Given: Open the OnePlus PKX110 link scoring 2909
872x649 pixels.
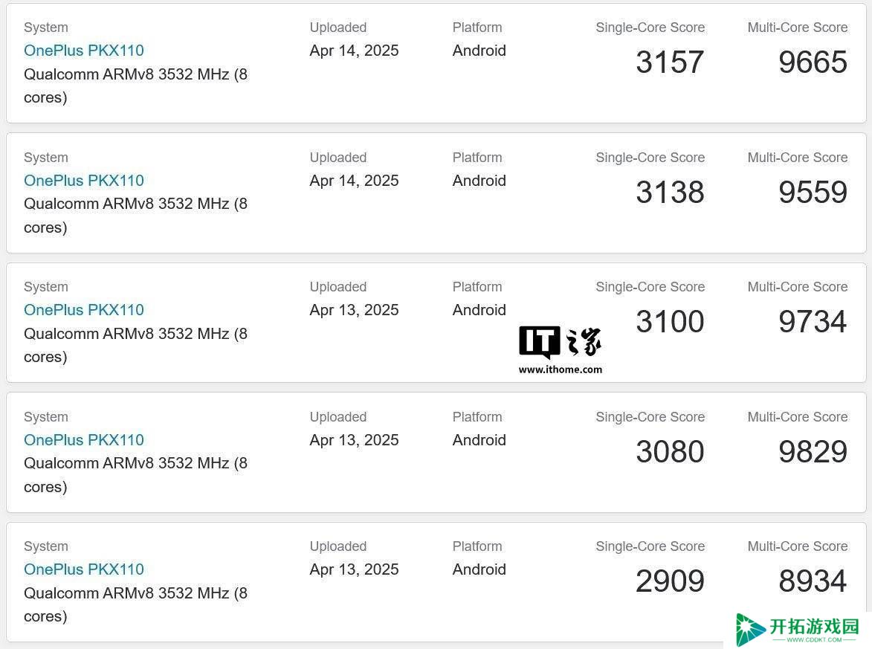Looking at the screenshot, I should tap(84, 569).
